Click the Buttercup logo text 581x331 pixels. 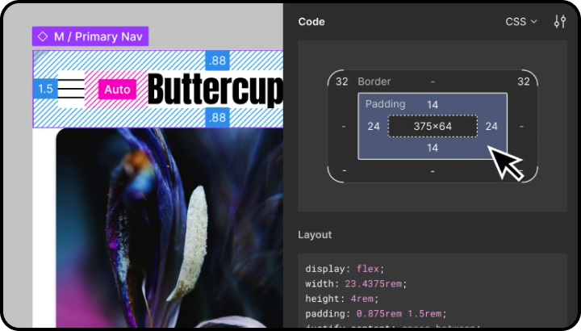pos(215,89)
